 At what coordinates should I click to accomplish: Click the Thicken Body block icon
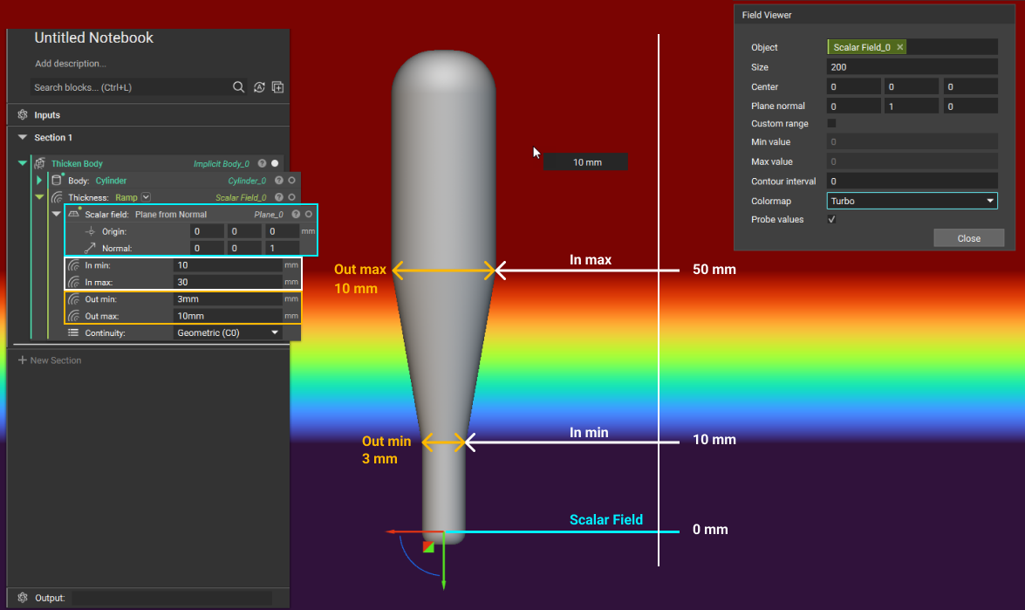40,163
